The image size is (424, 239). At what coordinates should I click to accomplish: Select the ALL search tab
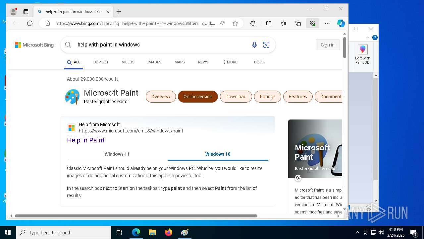coord(74,62)
